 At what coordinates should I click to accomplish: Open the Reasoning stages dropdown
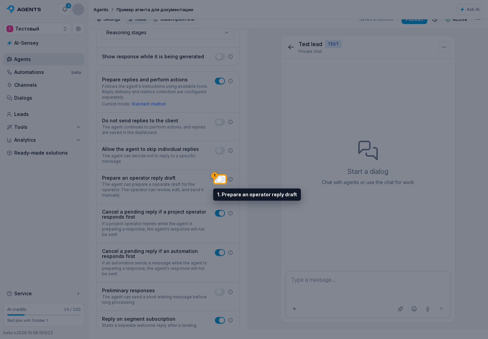[x=168, y=33]
